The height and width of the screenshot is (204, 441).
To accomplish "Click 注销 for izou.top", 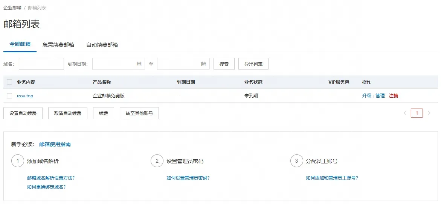I will [x=394, y=96].
